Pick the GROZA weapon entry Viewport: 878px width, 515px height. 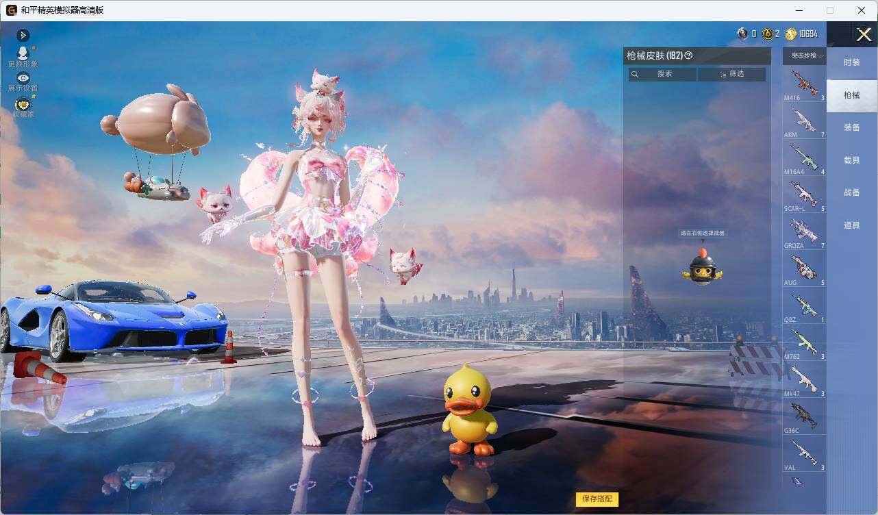804,231
